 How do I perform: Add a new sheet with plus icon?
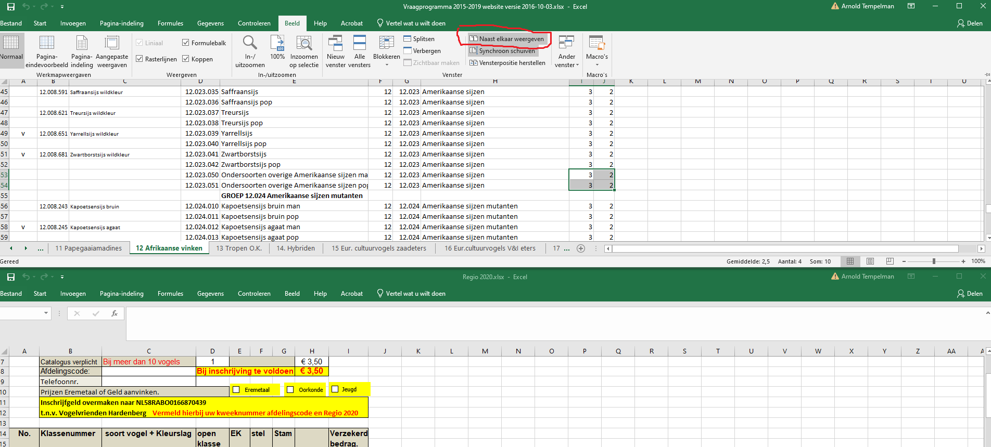click(x=581, y=248)
